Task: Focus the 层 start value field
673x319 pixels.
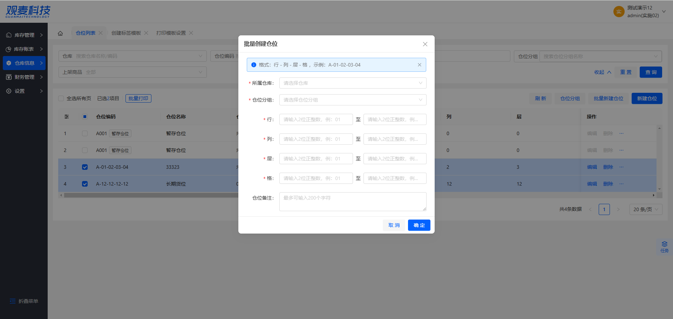Action: (316, 159)
